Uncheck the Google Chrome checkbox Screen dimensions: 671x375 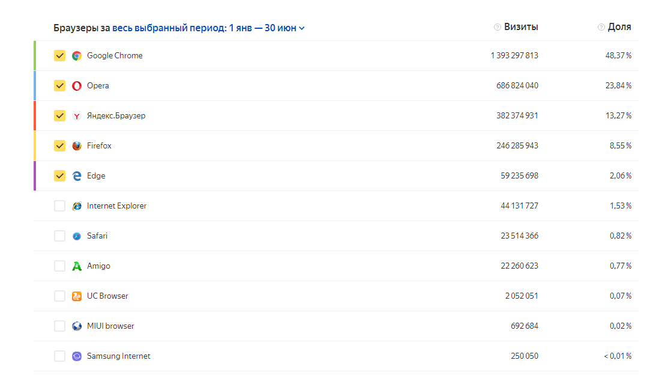click(x=59, y=56)
